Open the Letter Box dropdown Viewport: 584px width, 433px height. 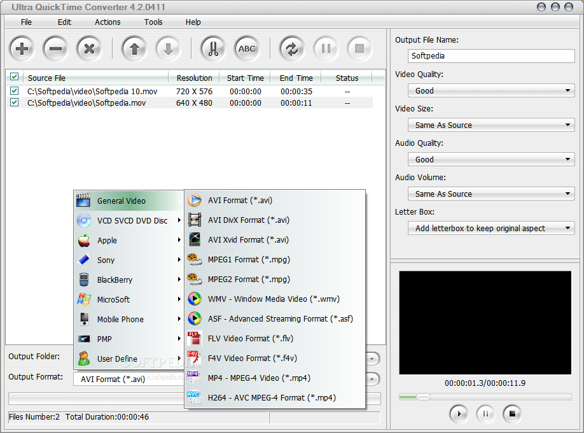click(x=491, y=228)
